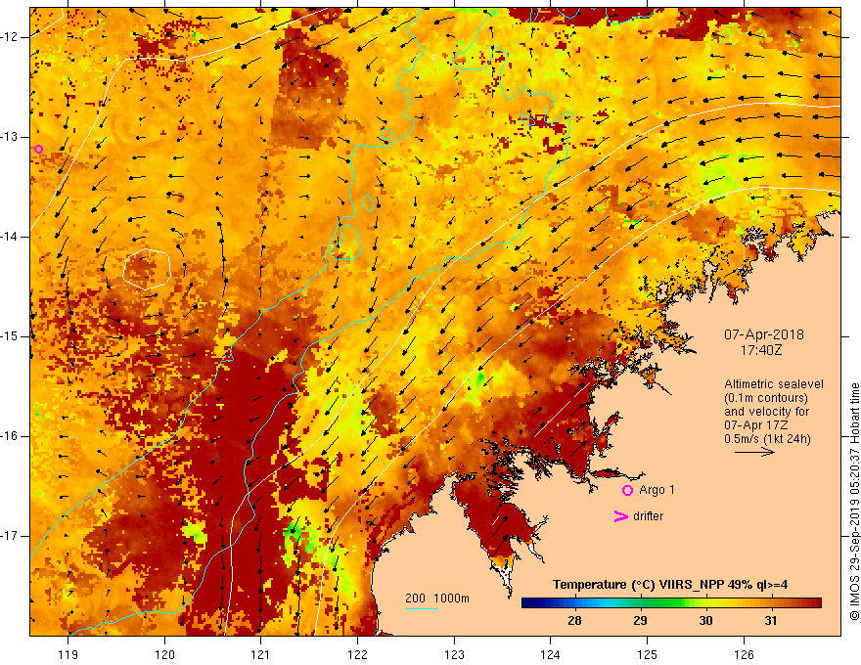Click the '122' longitude axis label
The width and height of the screenshot is (861, 665).
(x=357, y=654)
